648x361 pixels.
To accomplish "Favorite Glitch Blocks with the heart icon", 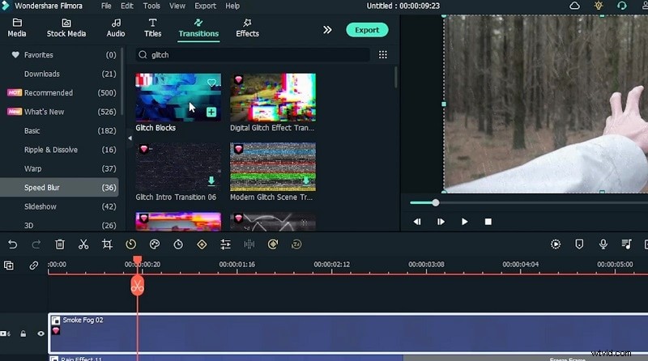I will point(211,83).
